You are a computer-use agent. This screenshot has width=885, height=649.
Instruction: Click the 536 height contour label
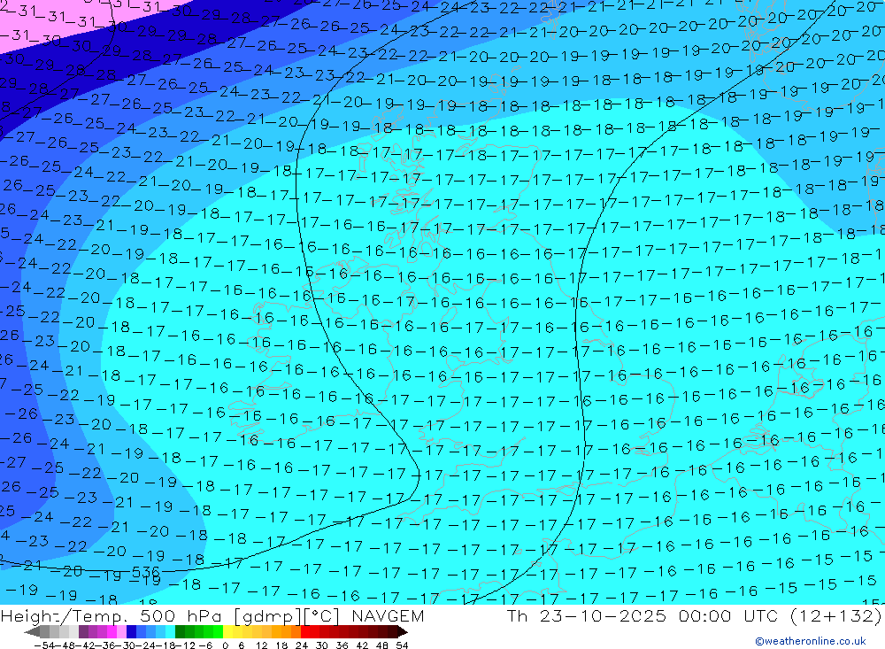pos(146,572)
